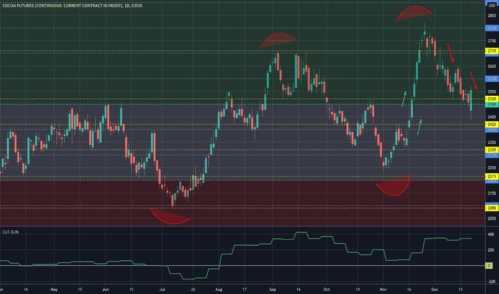Viewport: 499px width, 294px height.
Task: Select the USD currency label
Action: click(492, 5)
